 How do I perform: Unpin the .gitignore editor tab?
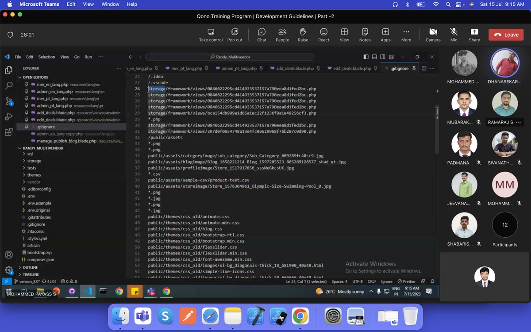[414, 69]
